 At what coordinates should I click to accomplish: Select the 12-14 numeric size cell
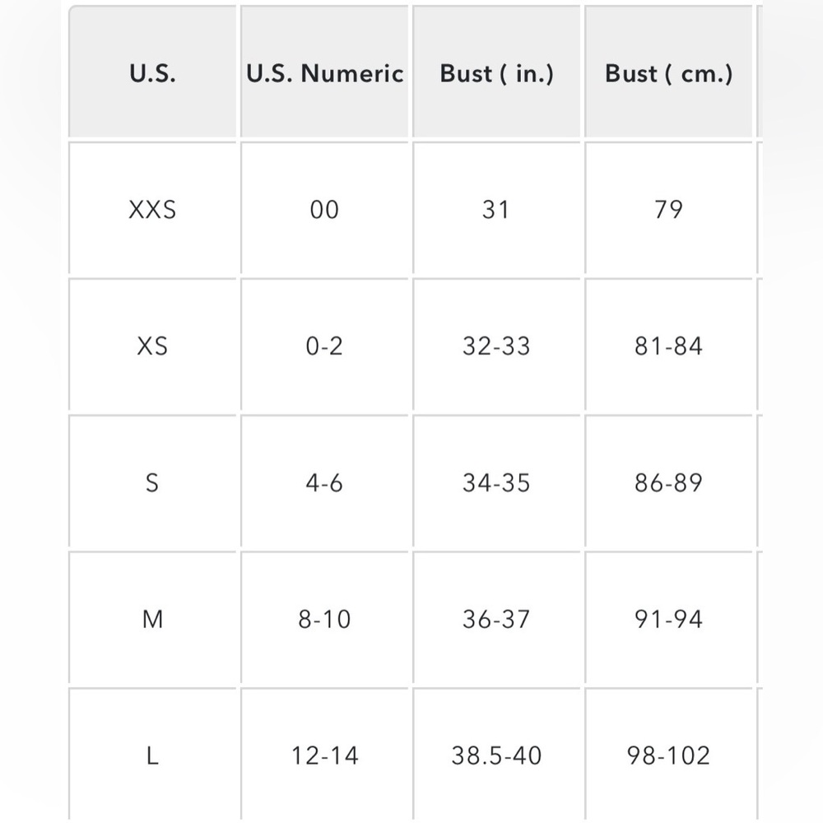[324, 754]
